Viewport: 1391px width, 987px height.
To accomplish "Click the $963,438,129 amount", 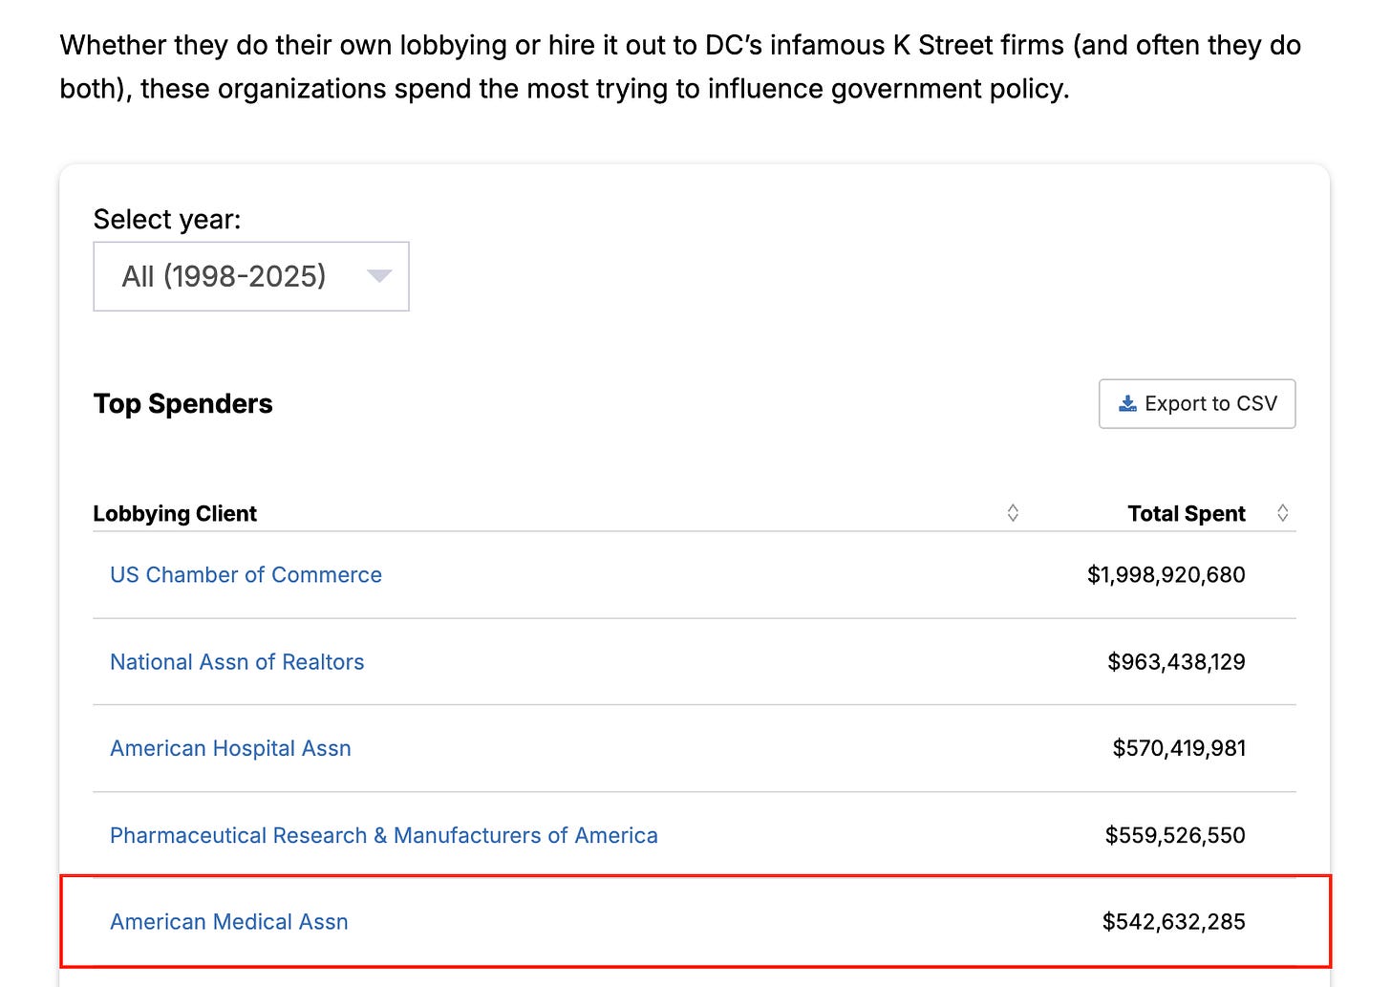I will point(1176,662).
